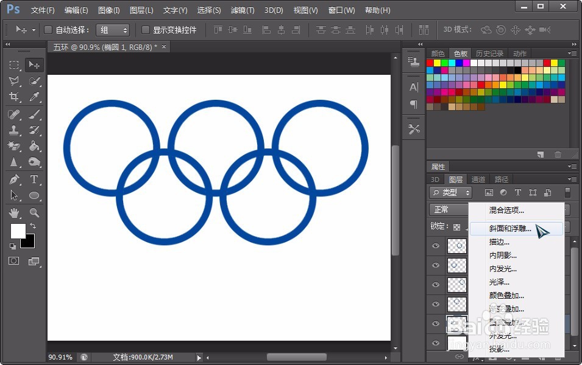Open the 滤镜(T) menu

coord(243,10)
